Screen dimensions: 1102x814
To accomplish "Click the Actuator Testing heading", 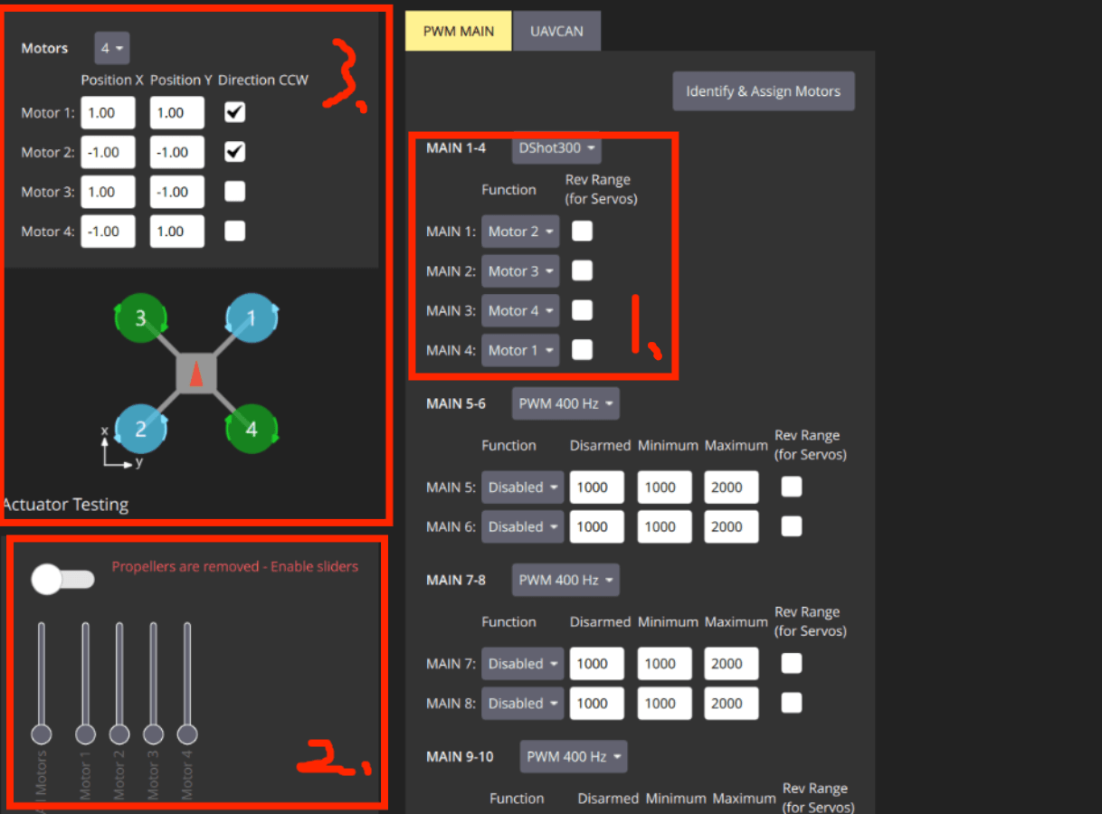I will point(65,505).
